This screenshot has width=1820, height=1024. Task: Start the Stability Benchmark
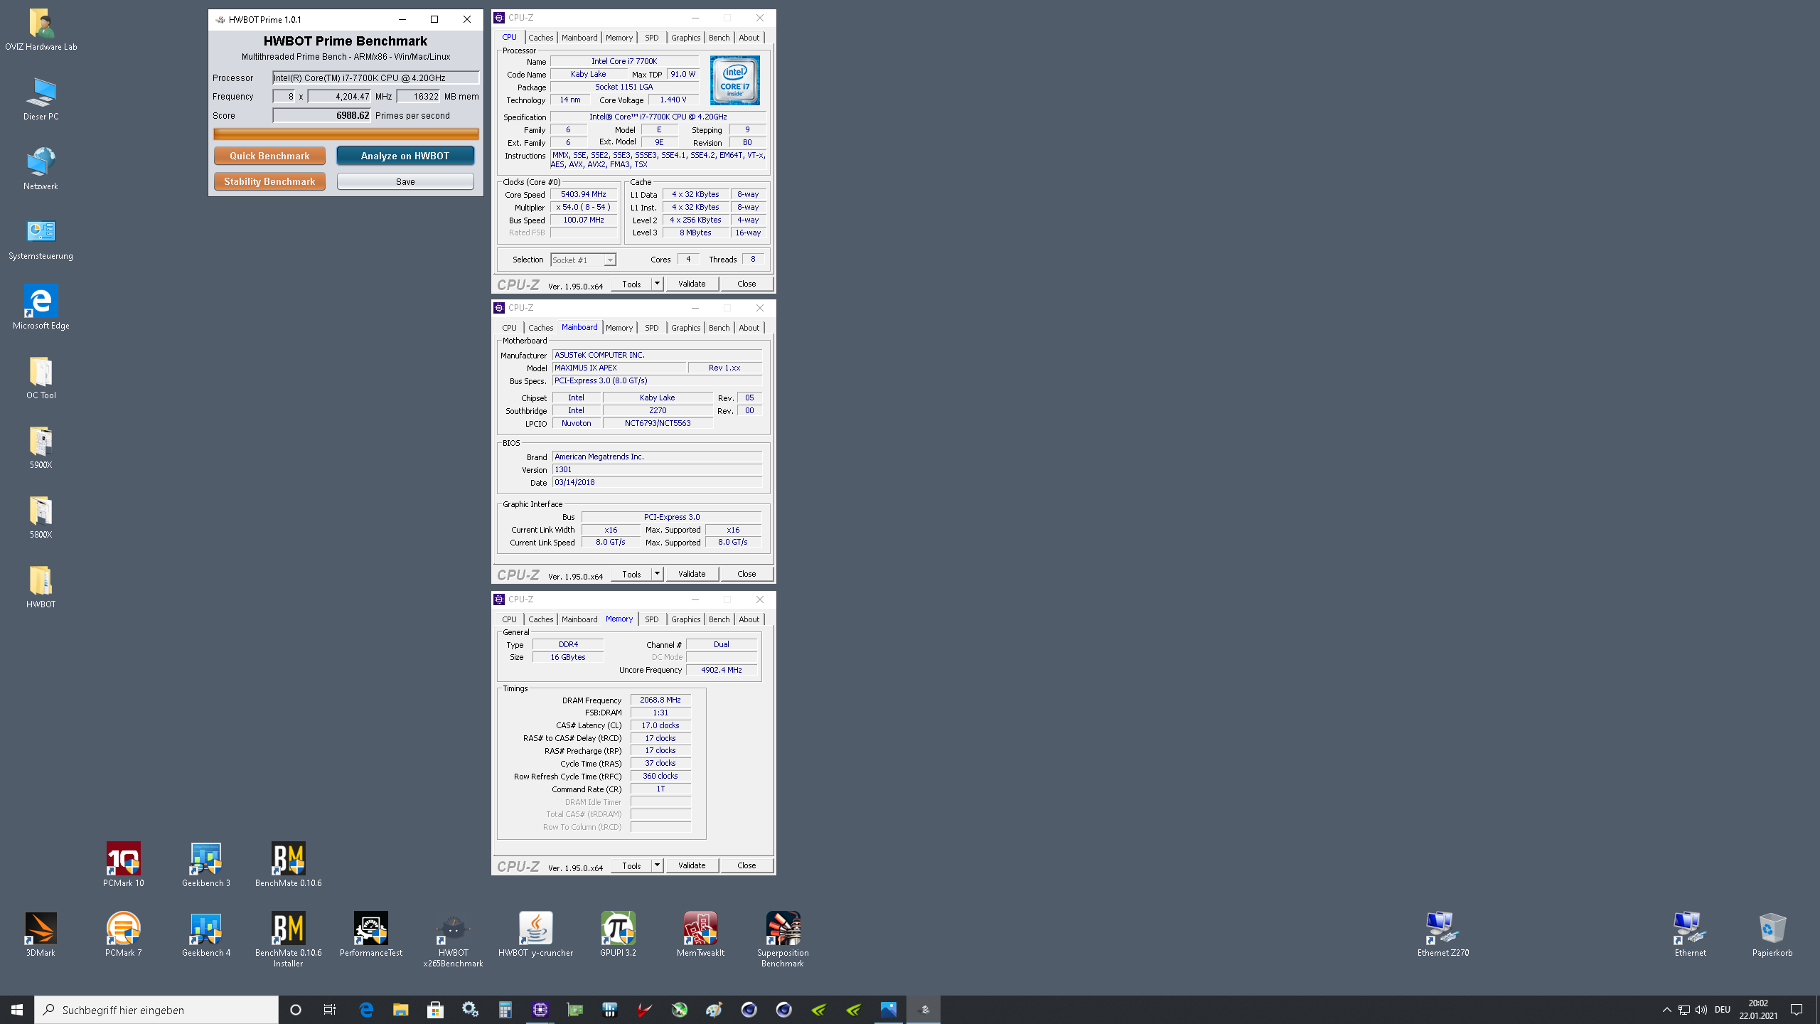point(269,181)
